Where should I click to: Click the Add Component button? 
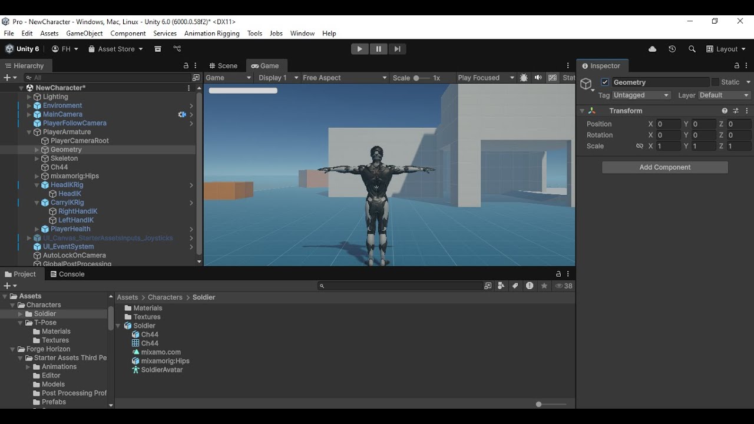pyautogui.click(x=665, y=167)
